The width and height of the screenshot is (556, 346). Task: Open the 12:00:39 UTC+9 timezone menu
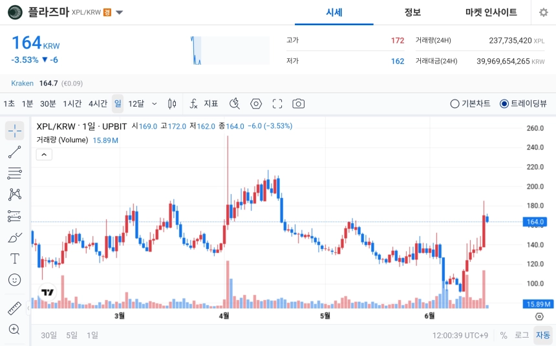460,335
